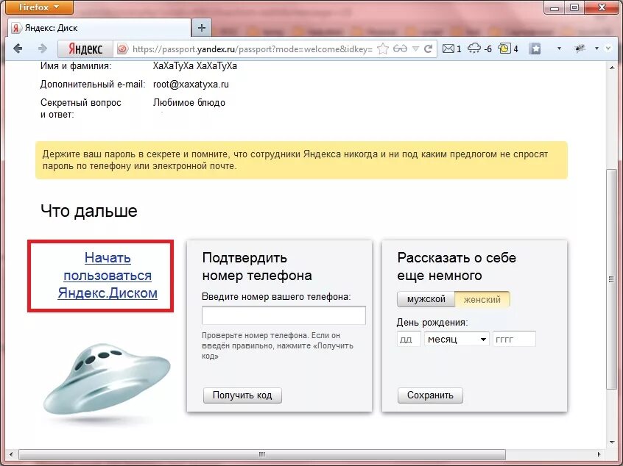Close the Firefox window
Screen dimensions: 623x466
point(602,7)
